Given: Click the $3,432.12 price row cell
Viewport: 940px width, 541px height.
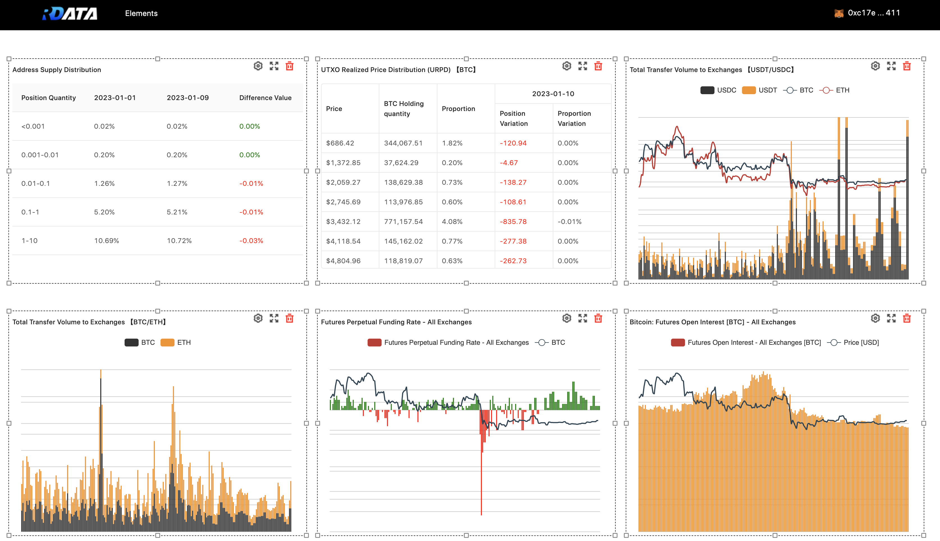Looking at the screenshot, I should pos(343,222).
